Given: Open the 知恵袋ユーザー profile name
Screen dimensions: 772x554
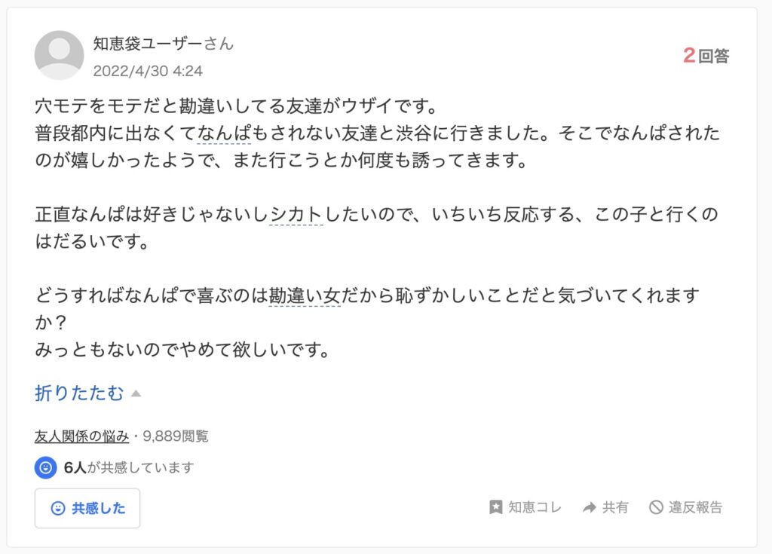Looking at the screenshot, I should [x=148, y=44].
